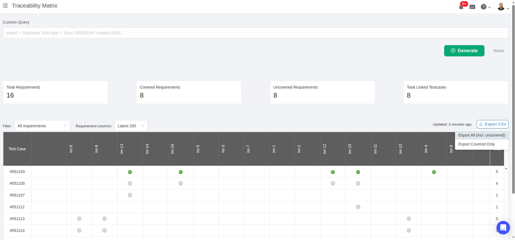Open the notifications bell with 9+ badge

pos(461,6)
